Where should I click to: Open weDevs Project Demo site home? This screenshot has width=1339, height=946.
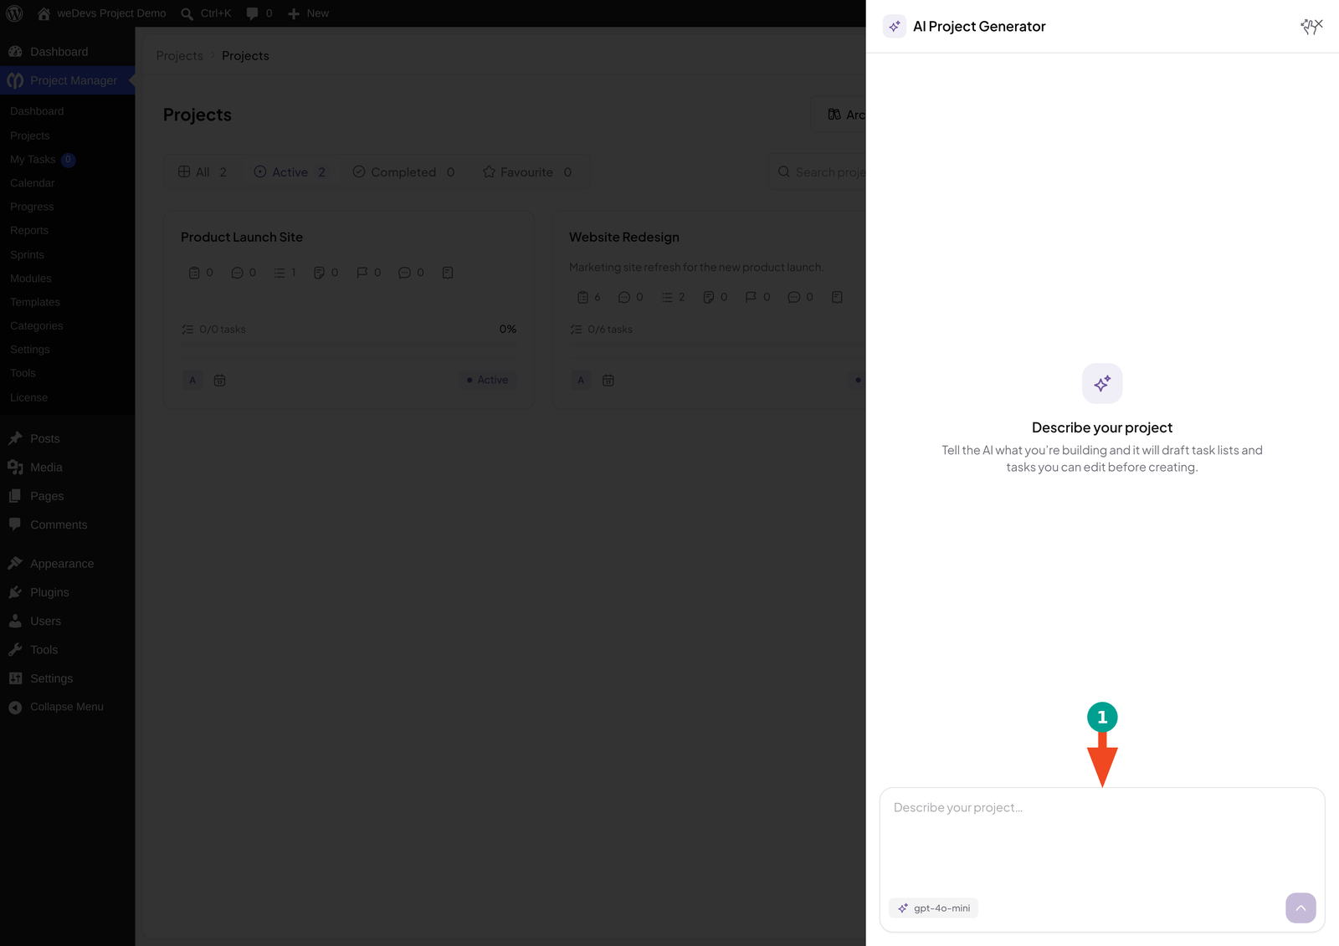coord(101,13)
